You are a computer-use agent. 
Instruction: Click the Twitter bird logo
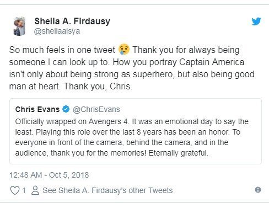[256, 22]
